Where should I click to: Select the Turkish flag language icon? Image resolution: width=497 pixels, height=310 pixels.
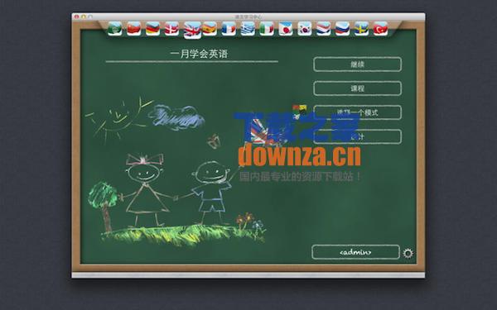(x=381, y=28)
